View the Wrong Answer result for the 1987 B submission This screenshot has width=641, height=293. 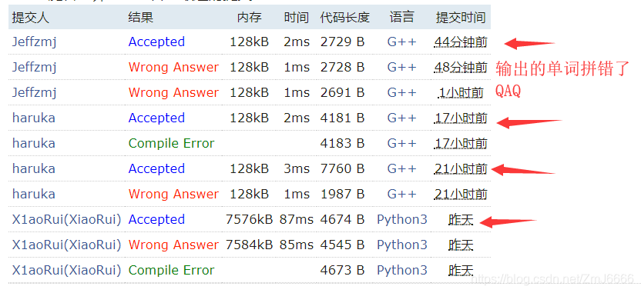[173, 194]
